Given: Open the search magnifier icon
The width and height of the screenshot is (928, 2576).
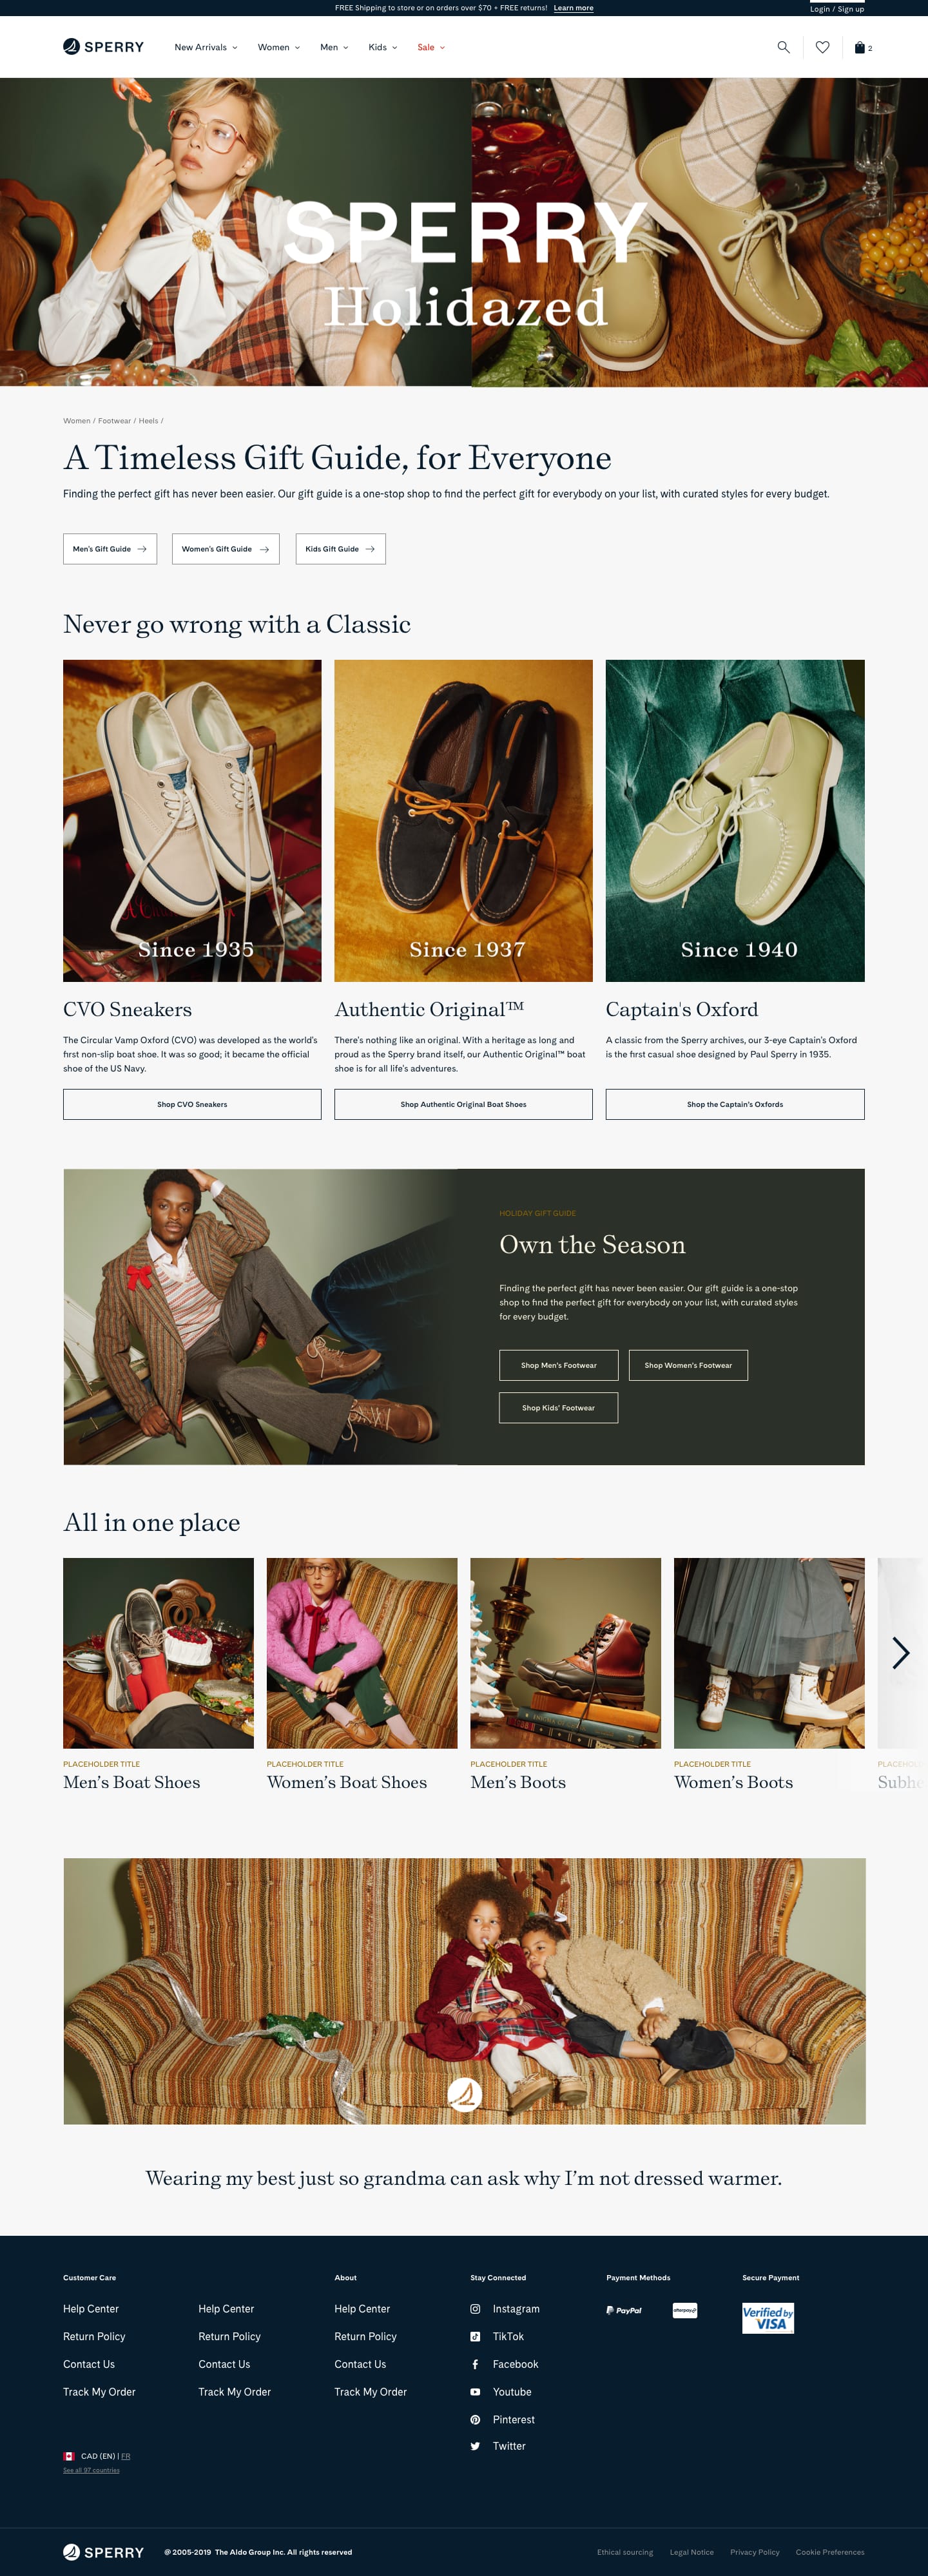Looking at the screenshot, I should coord(783,47).
